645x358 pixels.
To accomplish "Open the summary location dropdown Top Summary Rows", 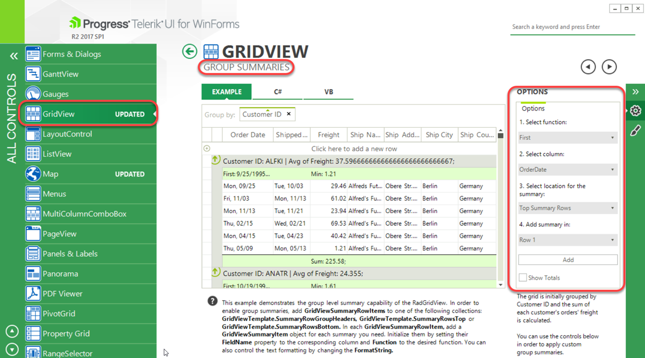I will tap(568, 208).
